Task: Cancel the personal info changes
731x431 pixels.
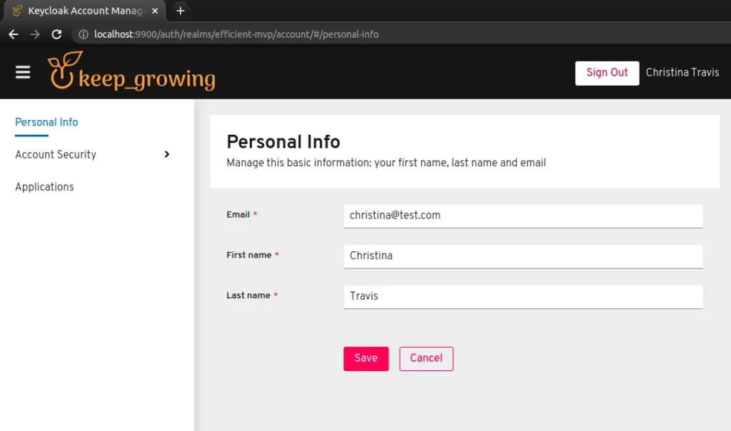Action: point(426,358)
